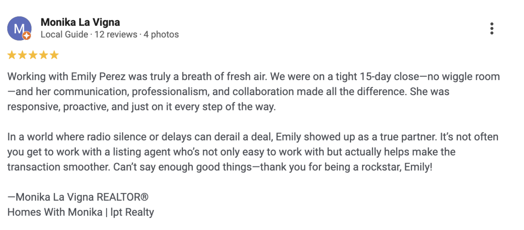Screen dimensions: 524x230
Task: Click the fifth gold rating star
Action: pyautogui.click(x=54, y=55)
